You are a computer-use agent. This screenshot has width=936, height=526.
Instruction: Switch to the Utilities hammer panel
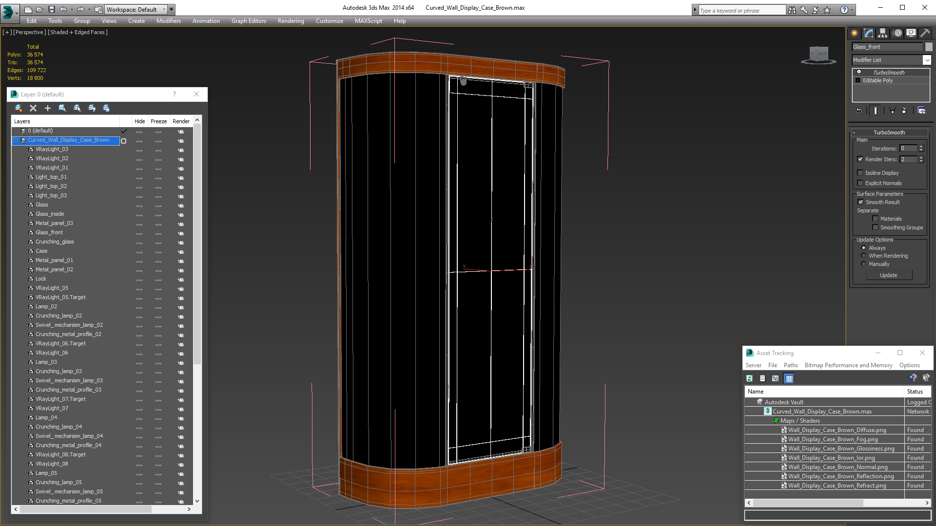click(x=925, y=33)
